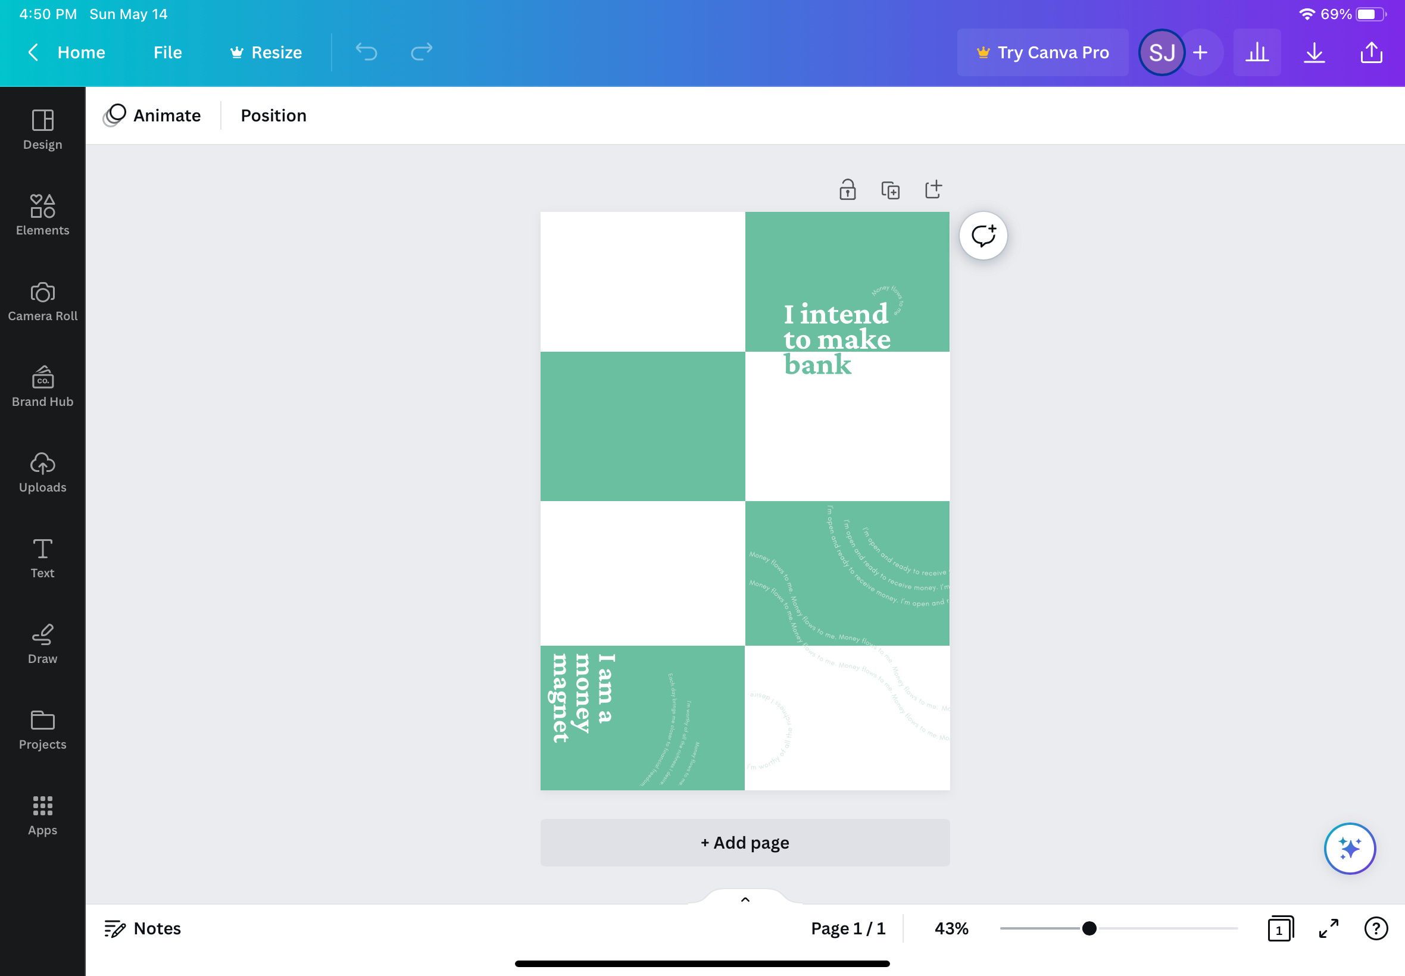The height and width of the screenshot is (976, 1405).
Task: Open the Magic assistant sparkle button
Action: tap(1350, 848)
